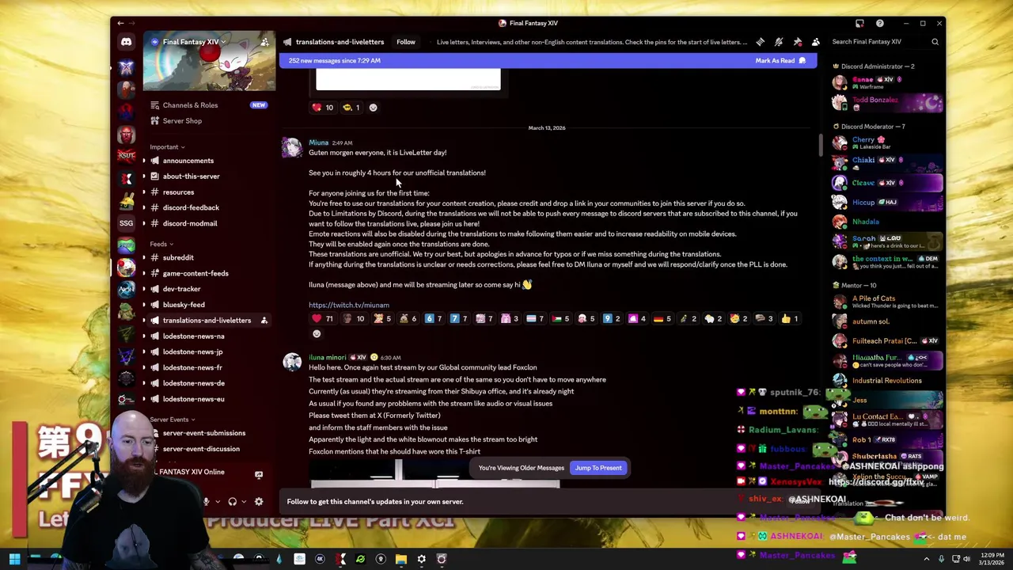This screenshot has height=570, width=1013.
Task: Click Mark As Read
Action: click(x=780, y=60)
